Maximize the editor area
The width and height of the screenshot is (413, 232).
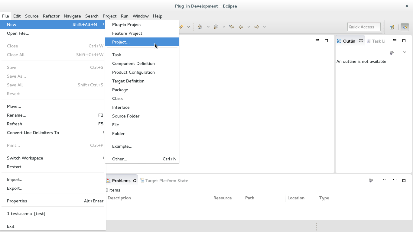pos(326,40)
